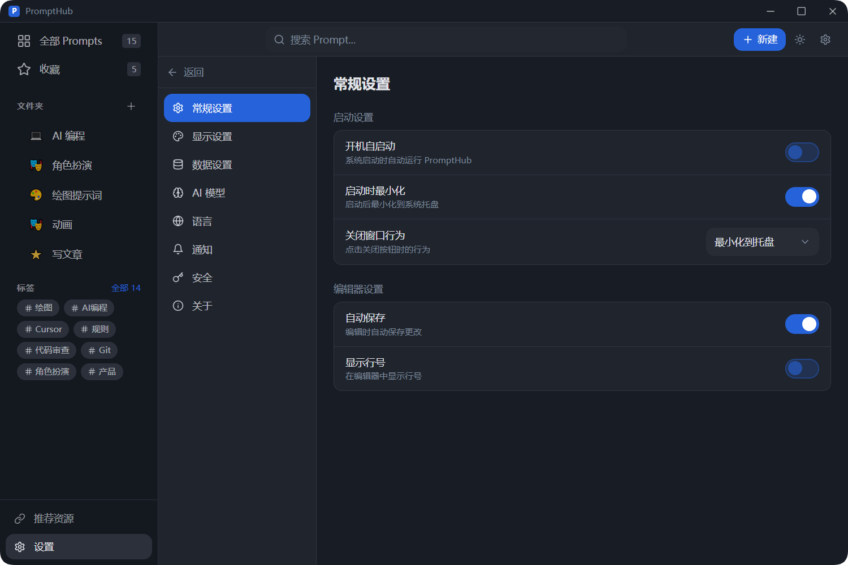Image resolution: width=848 pixels, height=565 pixels.
Task: Click the magnifier icon in the search bar
Action: click(x=279, y=40)
